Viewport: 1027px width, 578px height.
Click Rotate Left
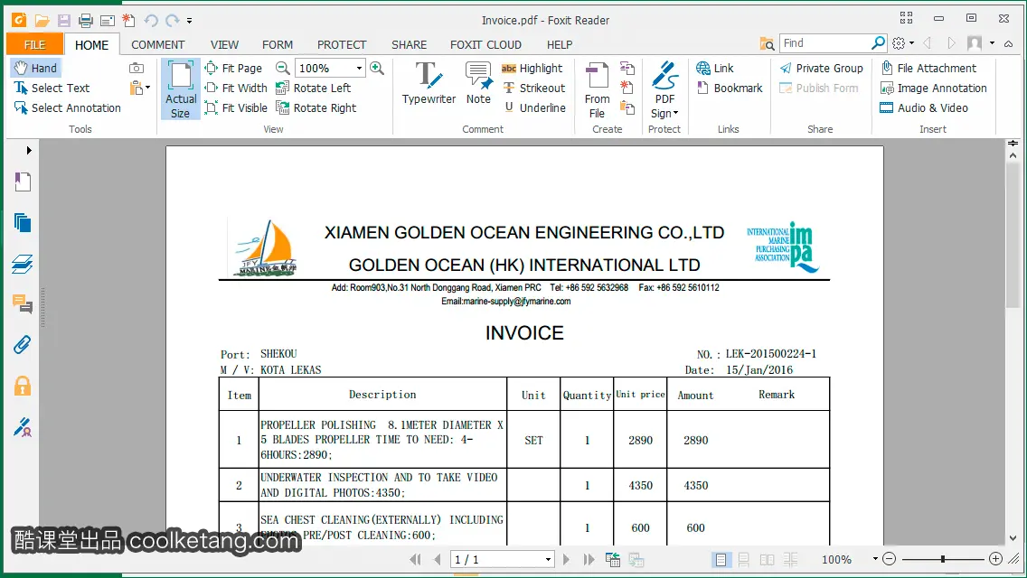pyautogui.click(x=313, y=88)
